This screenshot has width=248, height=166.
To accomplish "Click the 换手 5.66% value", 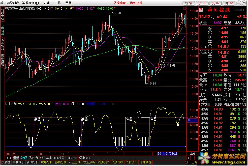I will point(217,95).
